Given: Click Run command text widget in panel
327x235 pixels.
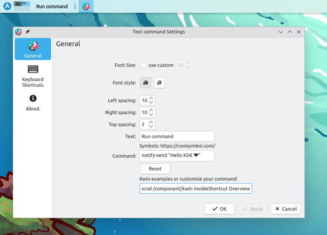Looking at the screenshot, I should point(52,6).
